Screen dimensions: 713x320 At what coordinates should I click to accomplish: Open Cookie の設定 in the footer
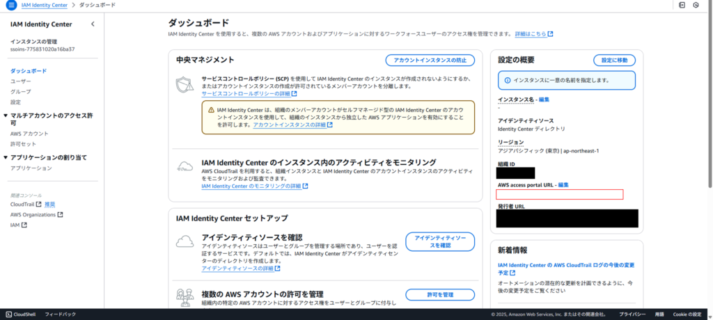click(x=687, y=314)
